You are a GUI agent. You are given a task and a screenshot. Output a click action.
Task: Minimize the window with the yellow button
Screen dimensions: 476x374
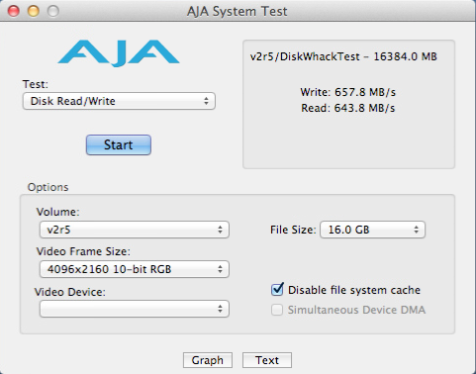34,11
